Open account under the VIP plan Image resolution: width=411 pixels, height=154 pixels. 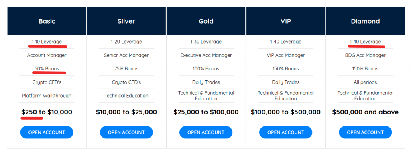pyautogui.click(x=286, y=132)
